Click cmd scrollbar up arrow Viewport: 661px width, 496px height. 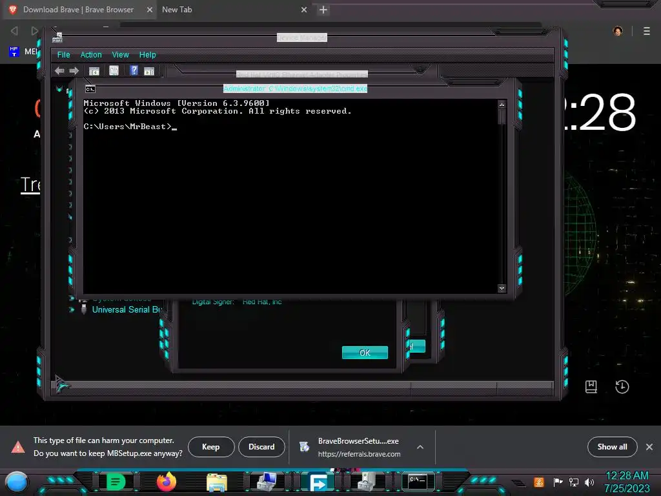(502, 105)
